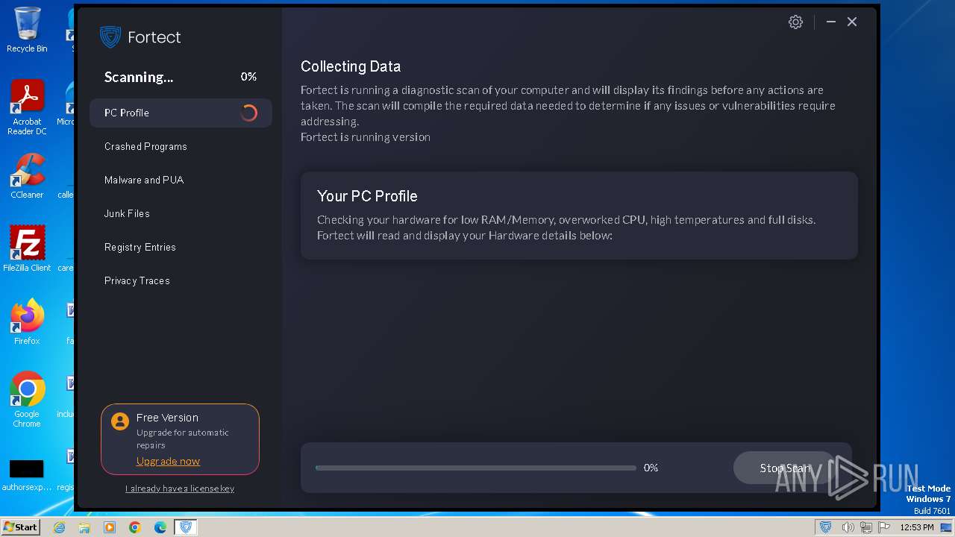The width and height of the screenshot is (955, 537).
Task: Launch Firefox desktop shortcut
Action: 27,322
